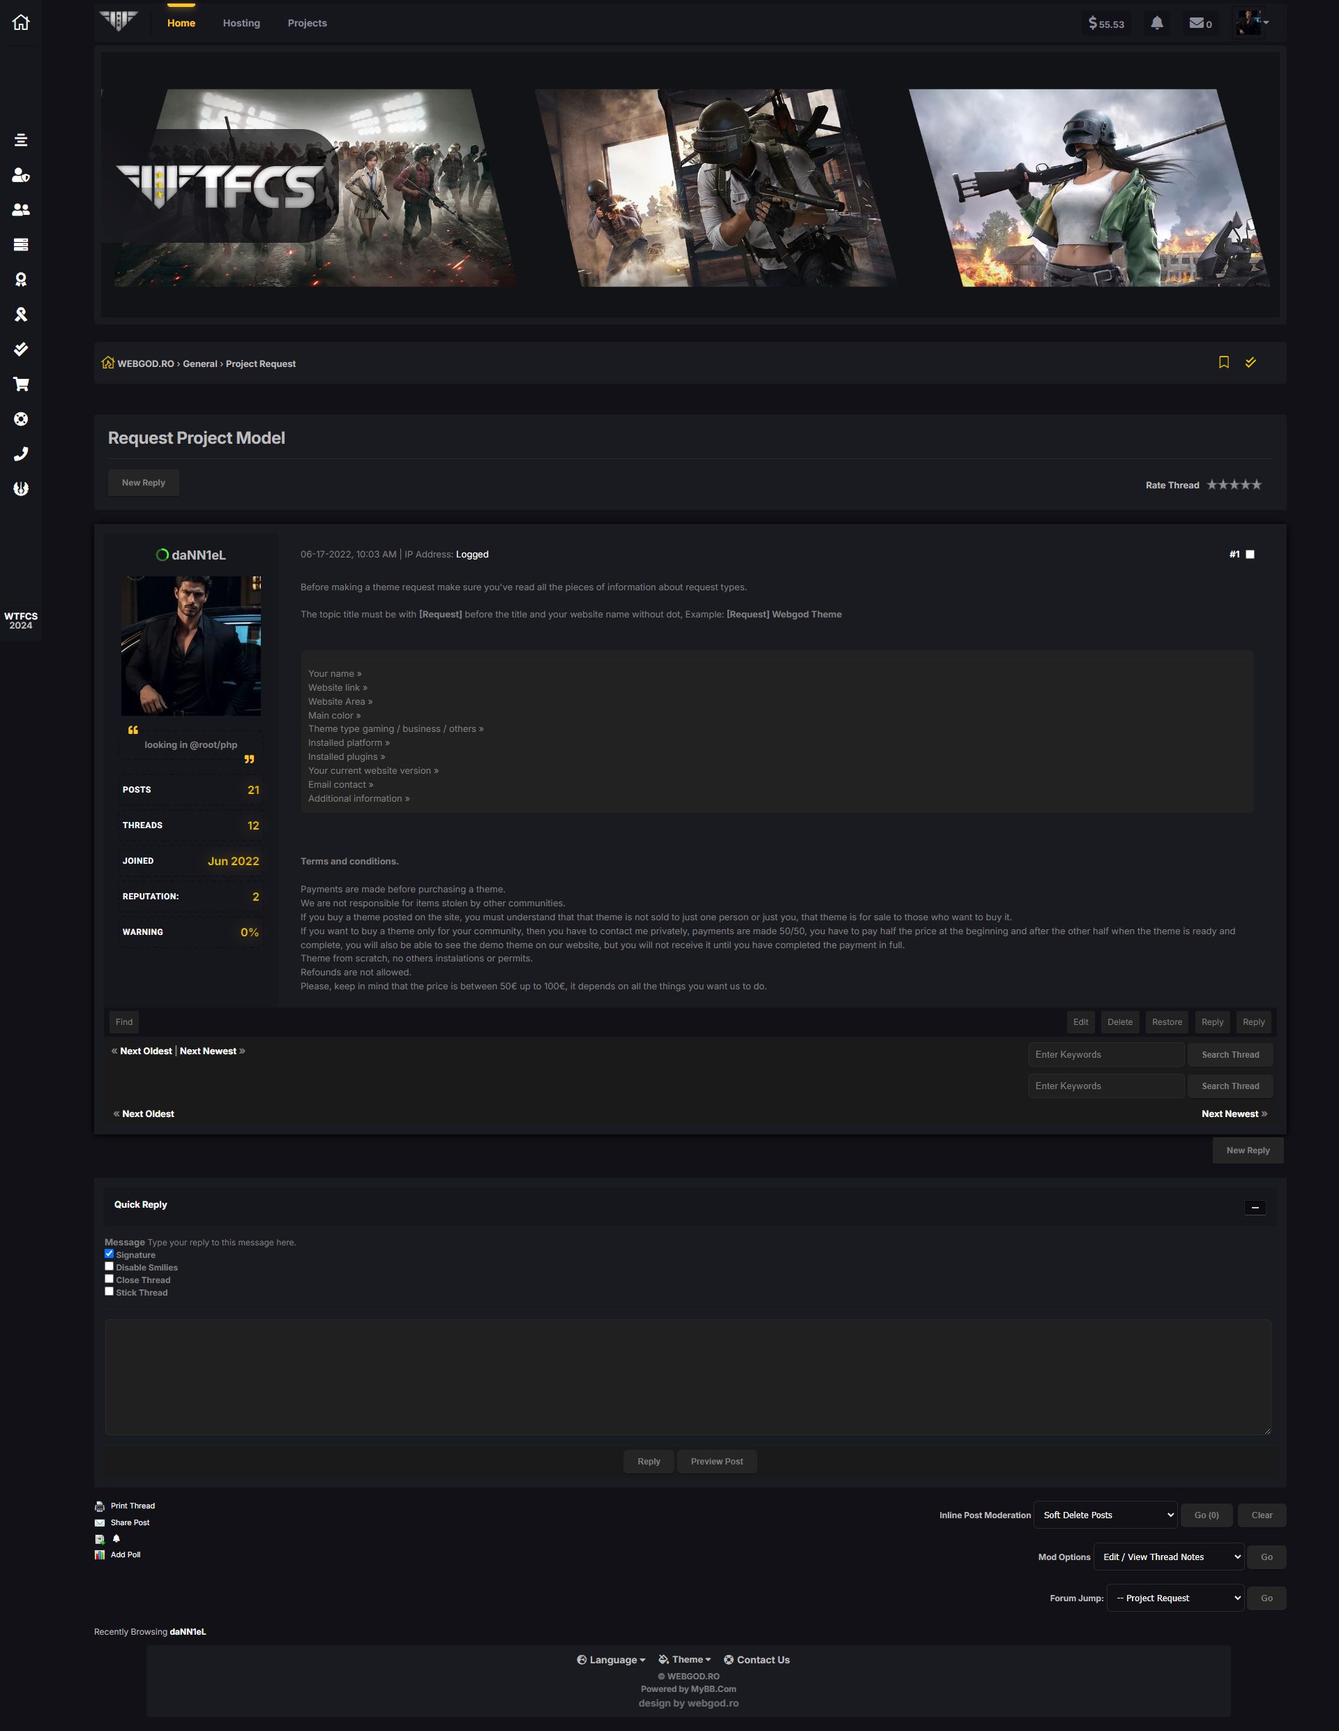Open the notifications bell icon
The height and width of the screenshot is (1731, 1339).
[x=1157, y=23]
